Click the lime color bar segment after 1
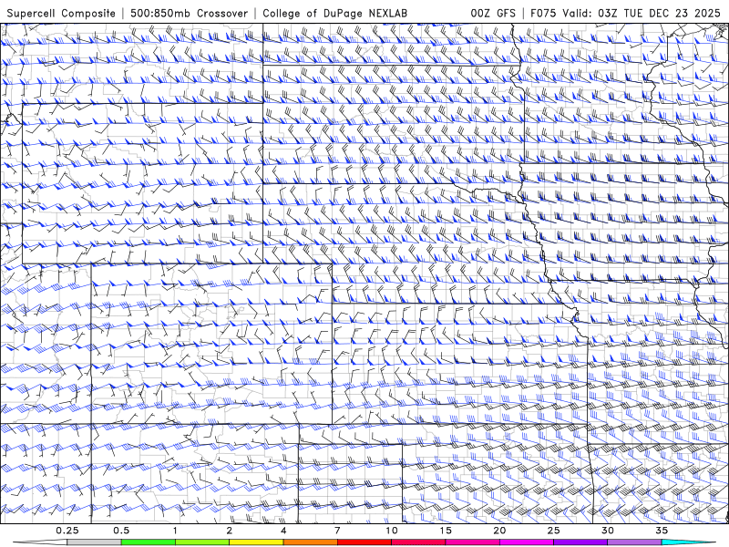 coord(201,542)
